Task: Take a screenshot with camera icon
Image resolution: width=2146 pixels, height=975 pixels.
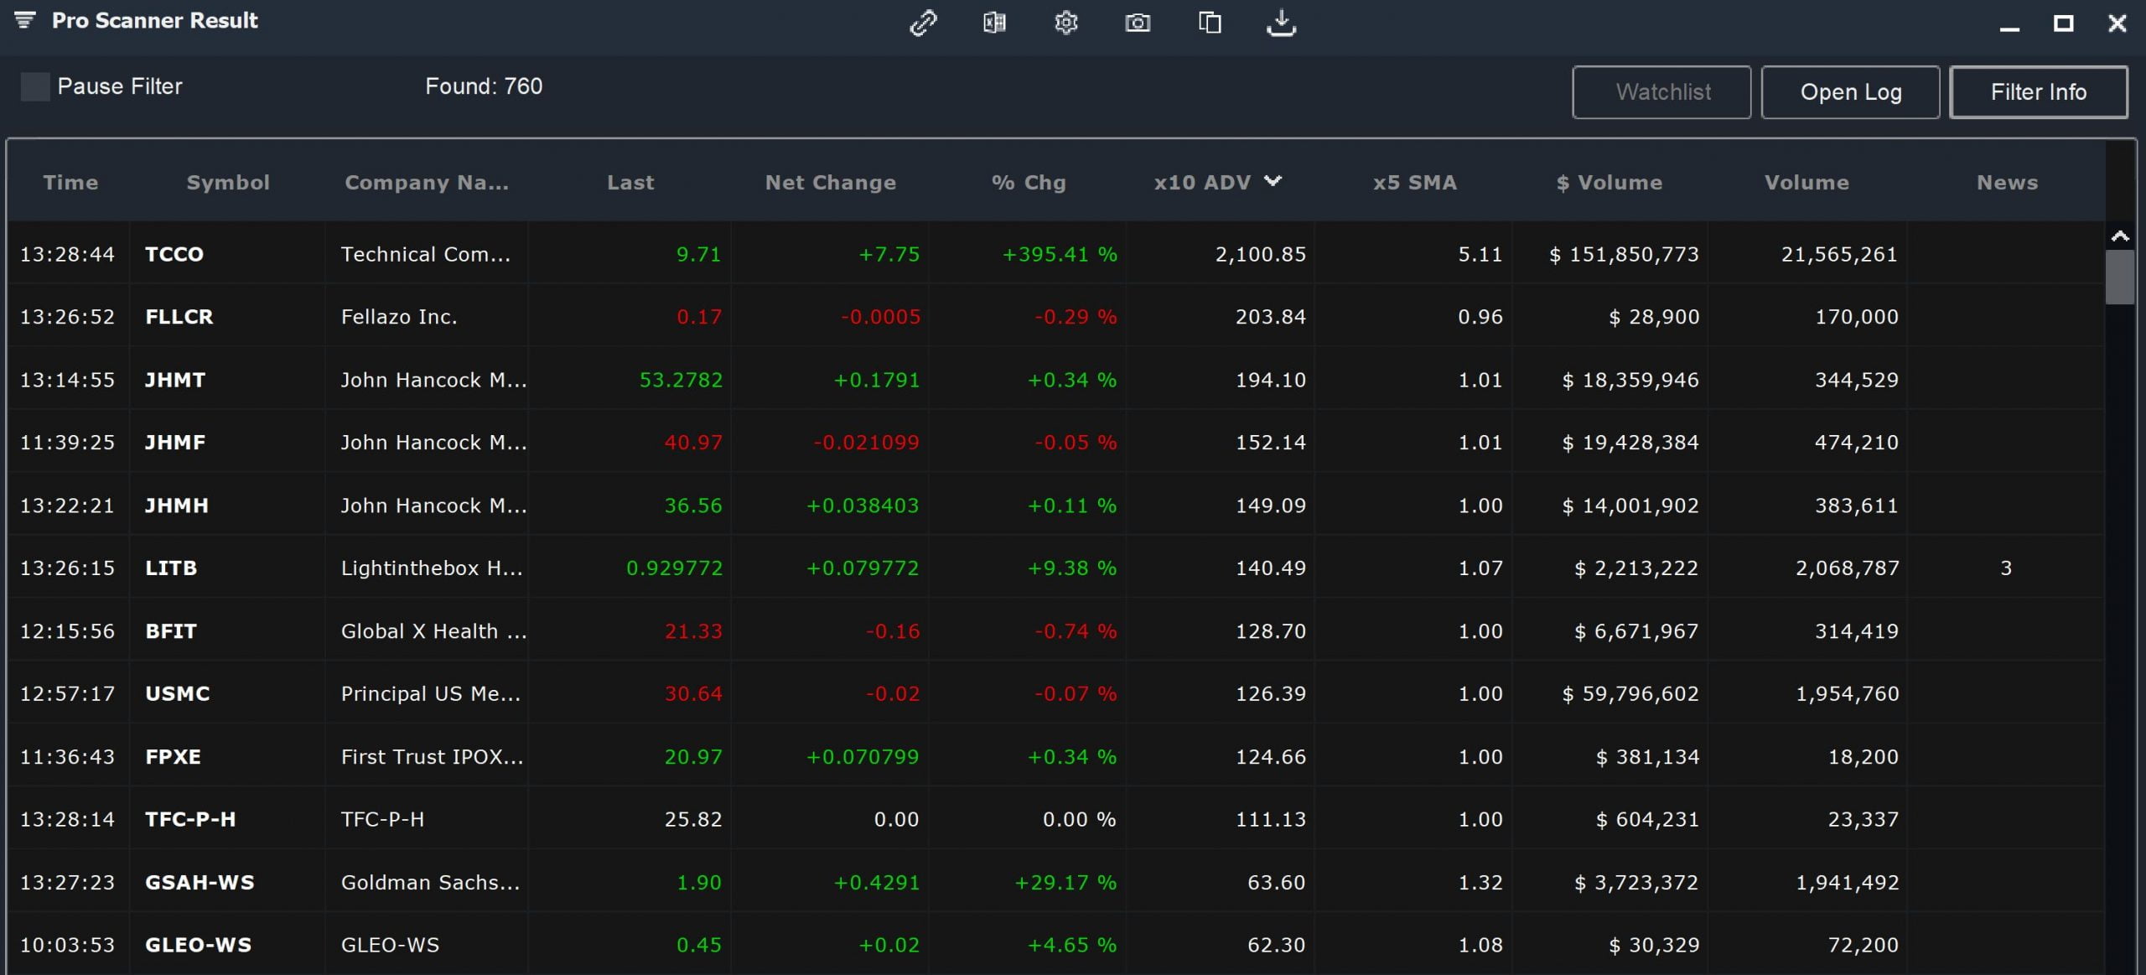Action: (1138, 23)
